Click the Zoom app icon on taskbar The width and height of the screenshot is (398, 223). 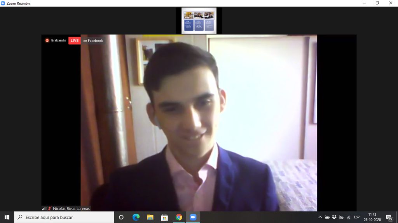(x=193, y=217)
